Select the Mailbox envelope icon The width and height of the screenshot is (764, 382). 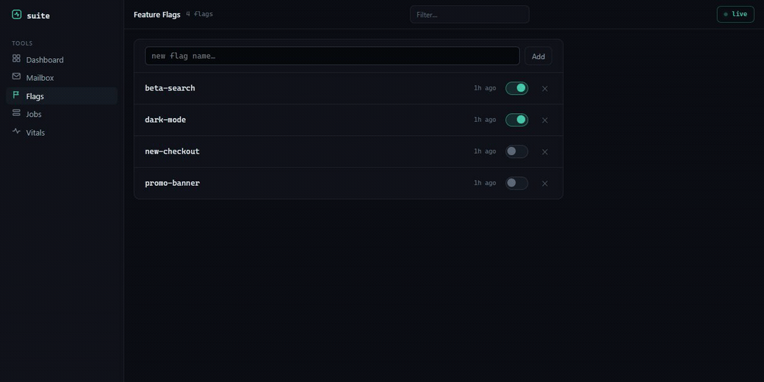click(17, 76)
